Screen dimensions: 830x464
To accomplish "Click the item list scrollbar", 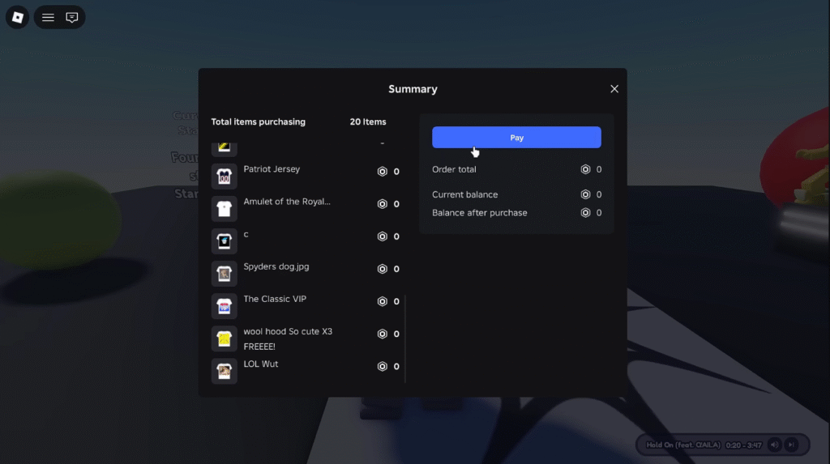I will pyautogui.click(x=405, y=336).
